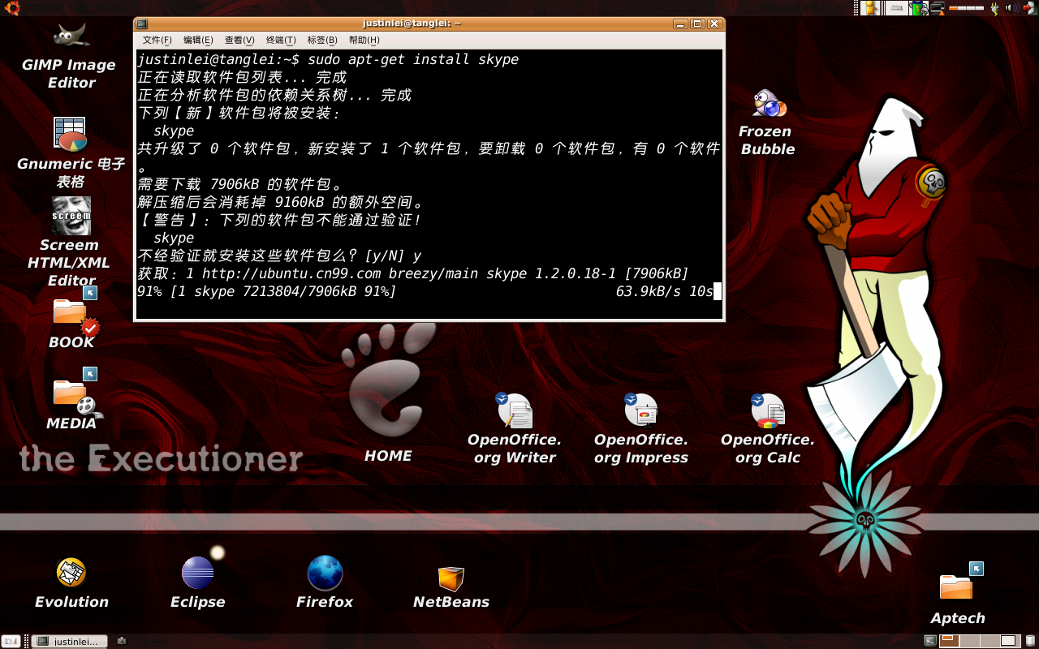Click justinlei taskbar window button
Screen dimensions: 1039x649
[69, 641]
